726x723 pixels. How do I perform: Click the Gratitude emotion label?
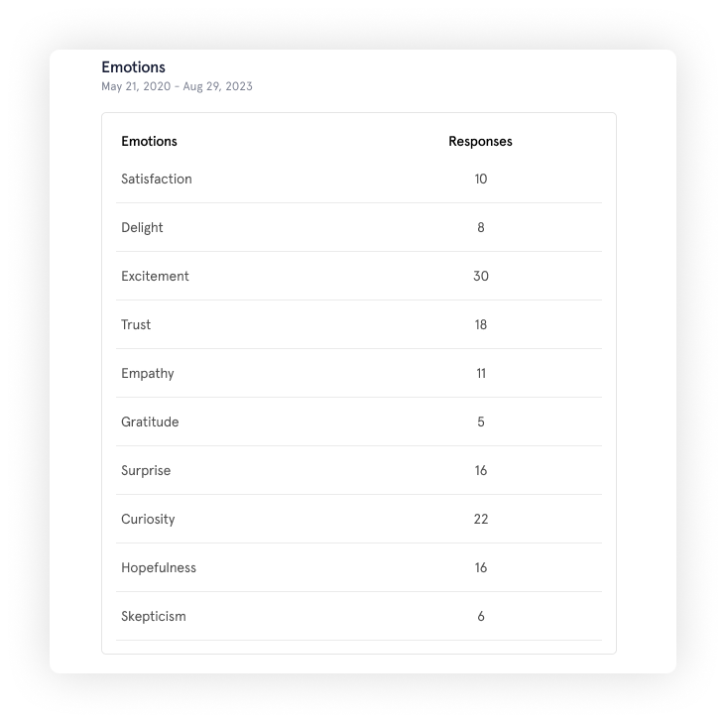(x=150, y=422)
